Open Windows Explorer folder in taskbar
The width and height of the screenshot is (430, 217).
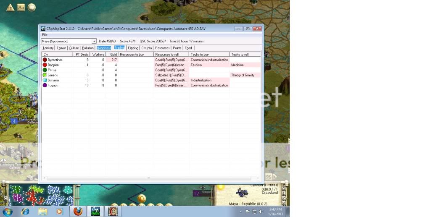click(43, 212)
